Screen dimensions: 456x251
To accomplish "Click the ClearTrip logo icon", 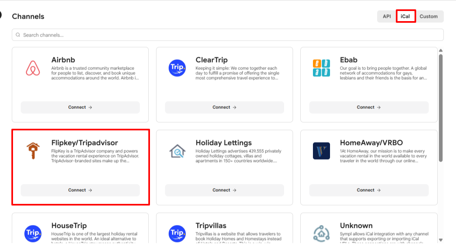I will tap(177, 68).
